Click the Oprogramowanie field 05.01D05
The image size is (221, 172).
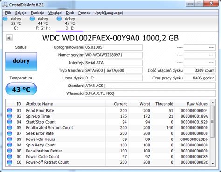[114, 47]
